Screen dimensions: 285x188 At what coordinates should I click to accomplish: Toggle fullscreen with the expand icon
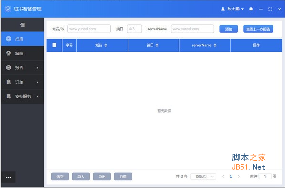click(270, 9)
